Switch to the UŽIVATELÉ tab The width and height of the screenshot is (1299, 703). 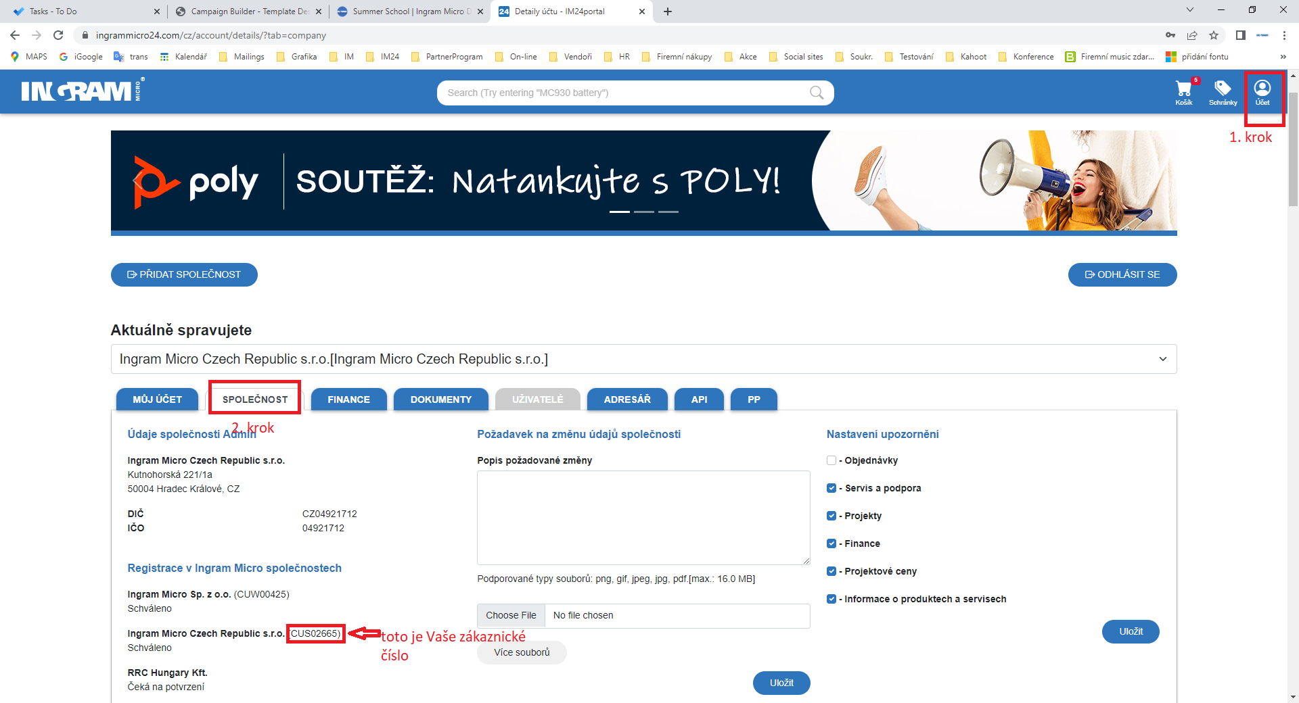[538, 399]
